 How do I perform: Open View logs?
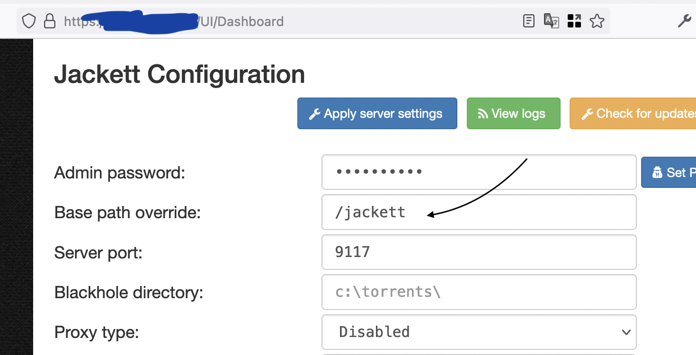point(513,114)
